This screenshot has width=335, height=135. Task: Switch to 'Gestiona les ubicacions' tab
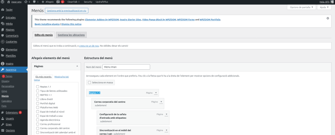click(71, 35)
